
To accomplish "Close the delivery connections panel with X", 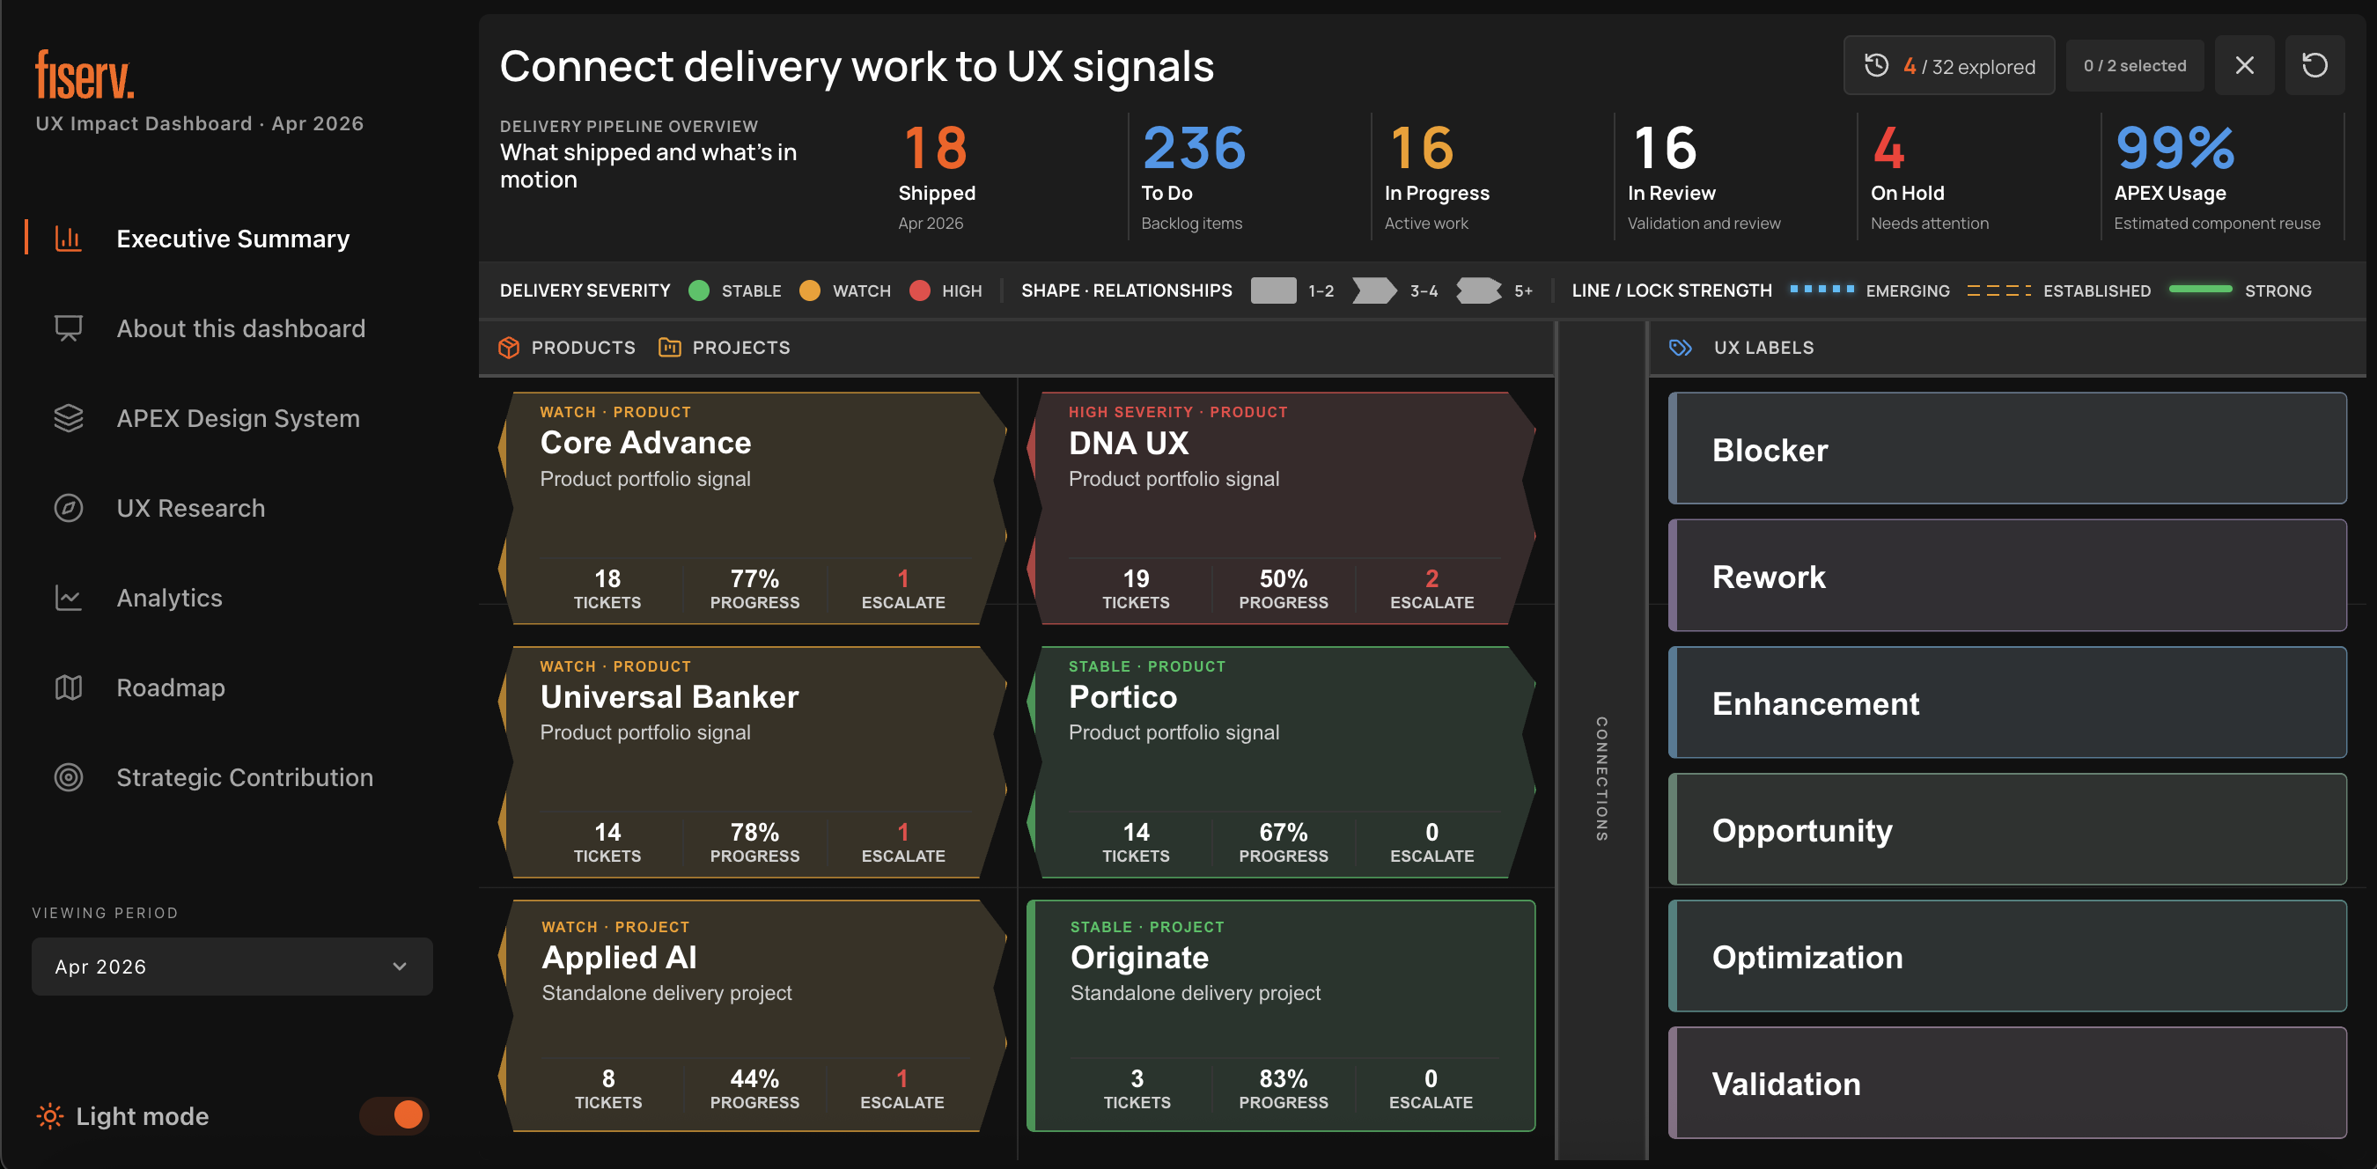I will 2244,65.
